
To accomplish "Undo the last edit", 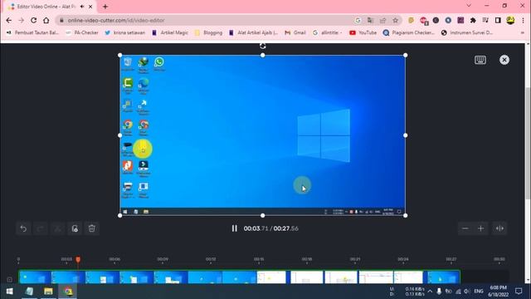I will coord(23,228).
